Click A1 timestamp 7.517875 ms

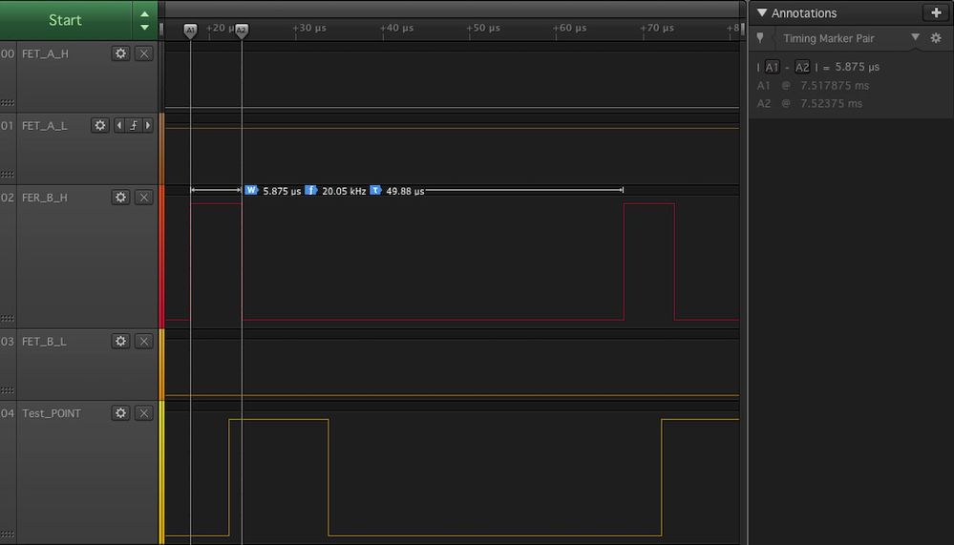point(834,86)
